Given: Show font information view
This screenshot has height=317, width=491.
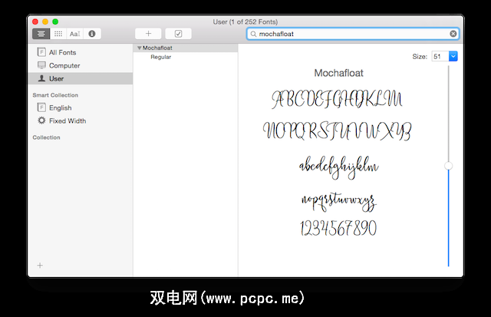Looking at the screenshot, I should [x=92, y=34].
